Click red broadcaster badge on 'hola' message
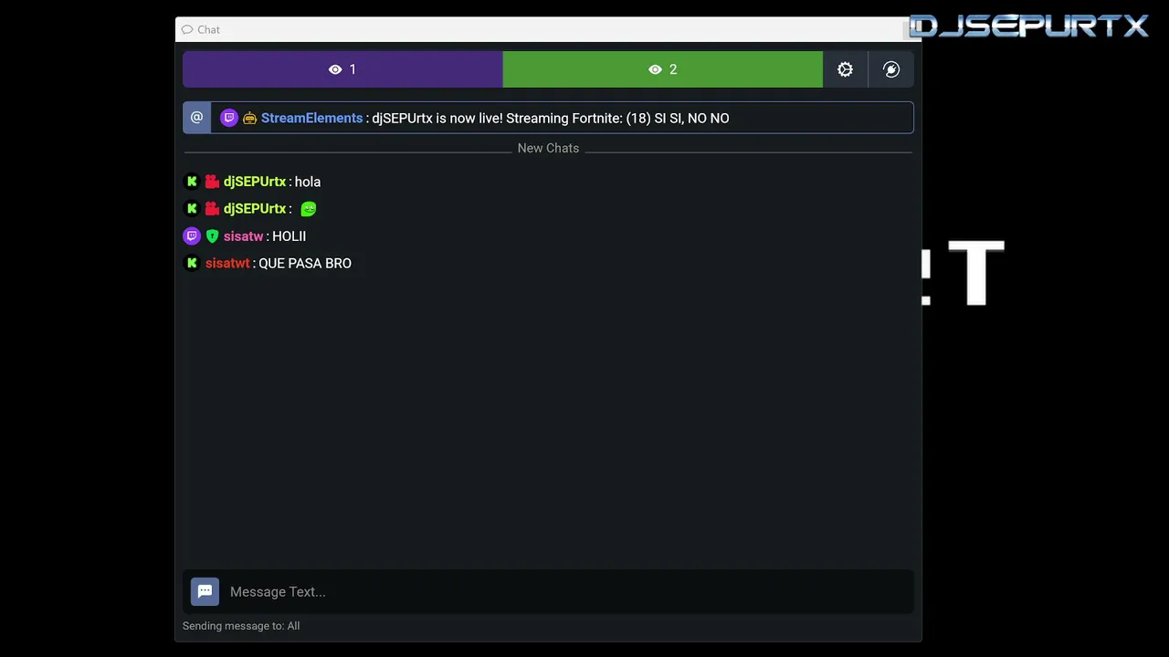The width and height of the screenshot is (1169, 657). (x=212, y=182)
